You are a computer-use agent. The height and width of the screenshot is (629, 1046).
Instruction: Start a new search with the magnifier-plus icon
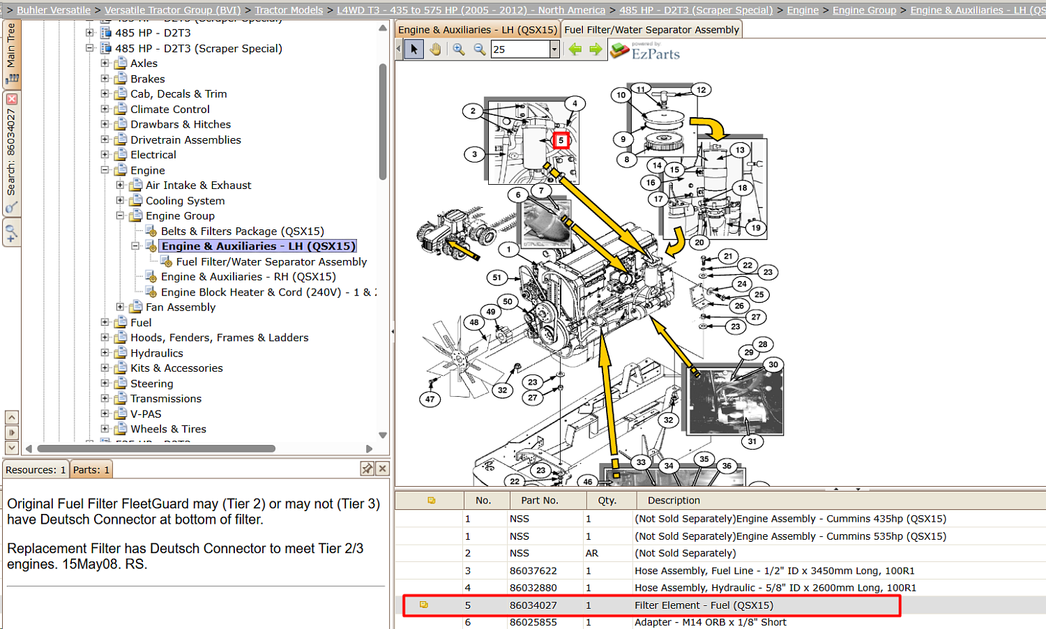11,234
